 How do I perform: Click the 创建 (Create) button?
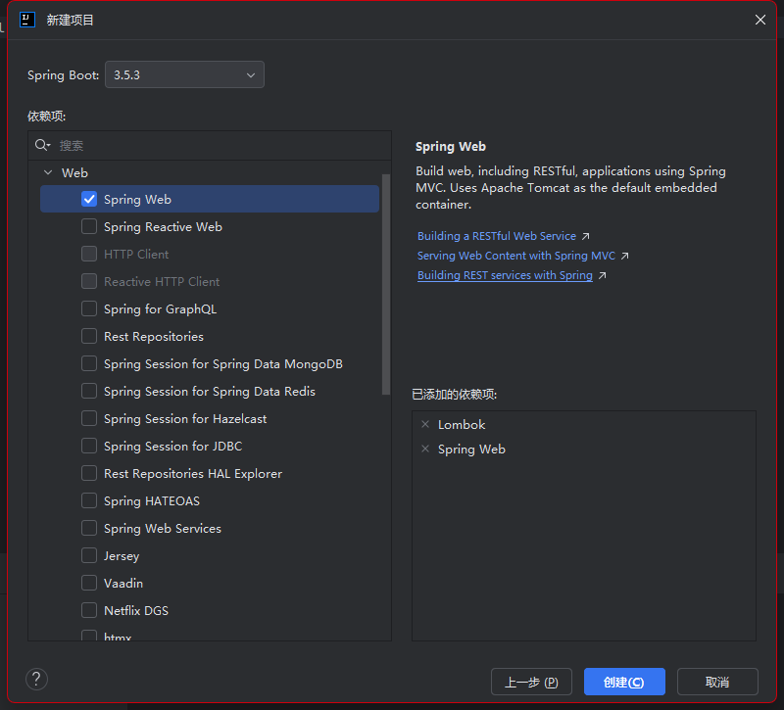click(x=624, y=682)
